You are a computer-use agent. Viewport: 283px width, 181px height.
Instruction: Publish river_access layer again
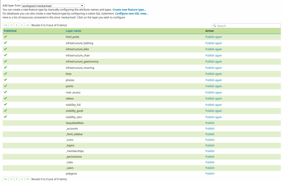[214, 92]
